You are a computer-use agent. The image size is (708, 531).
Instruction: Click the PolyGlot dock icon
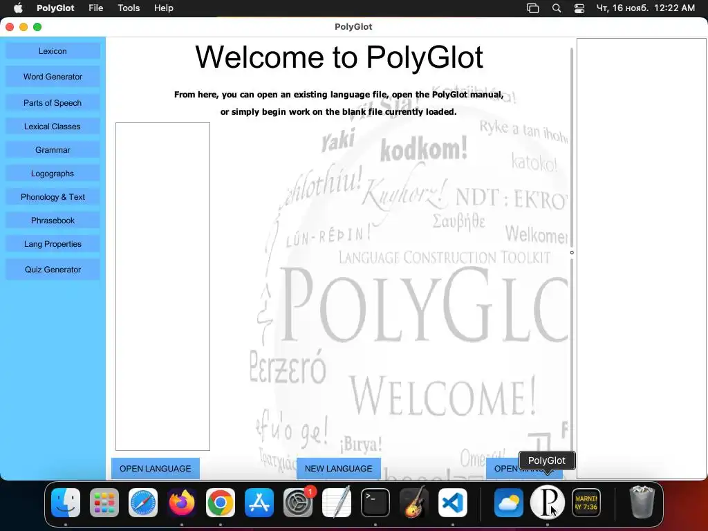coord(548,503)
